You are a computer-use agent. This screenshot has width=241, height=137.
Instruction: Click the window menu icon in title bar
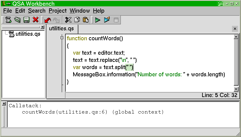point(4,4)
